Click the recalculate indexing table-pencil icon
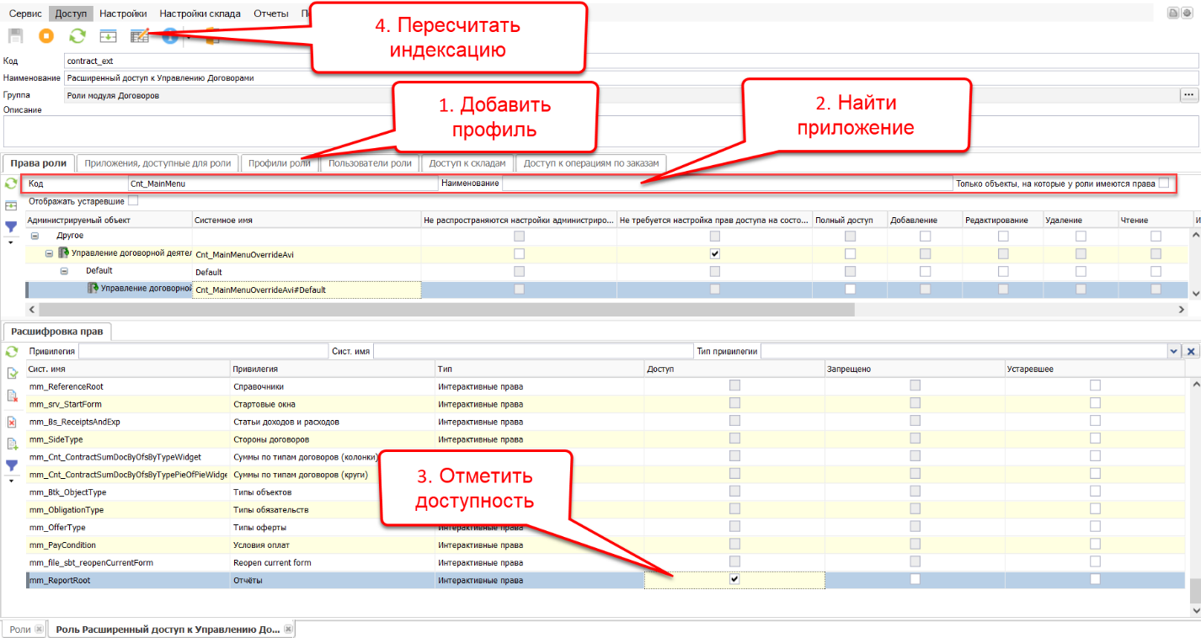1201x638 pixels. (x=139, y=36)
